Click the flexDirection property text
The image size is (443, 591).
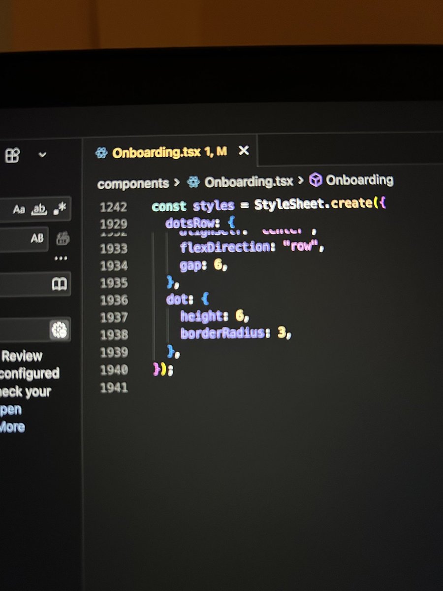pos(224,247)
